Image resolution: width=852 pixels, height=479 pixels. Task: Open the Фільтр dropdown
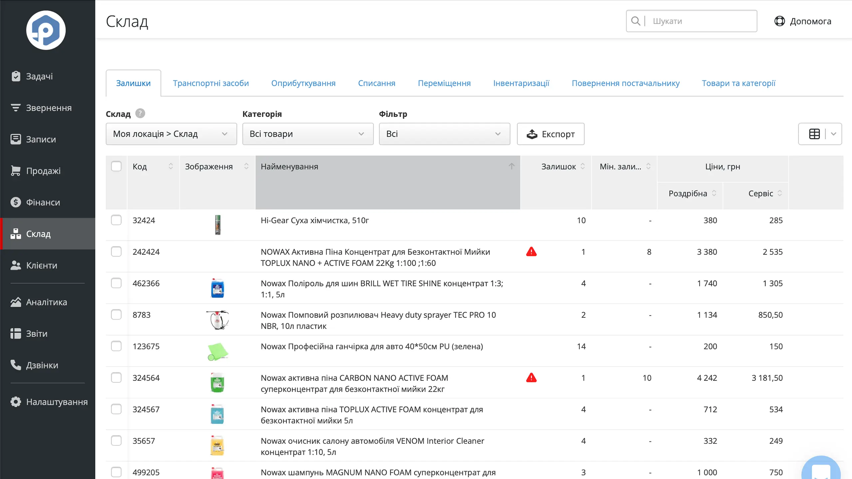444,134
